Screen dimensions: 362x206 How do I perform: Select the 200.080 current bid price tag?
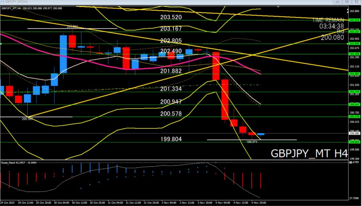point(354,133)
